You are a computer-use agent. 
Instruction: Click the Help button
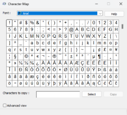coord(114,14)
